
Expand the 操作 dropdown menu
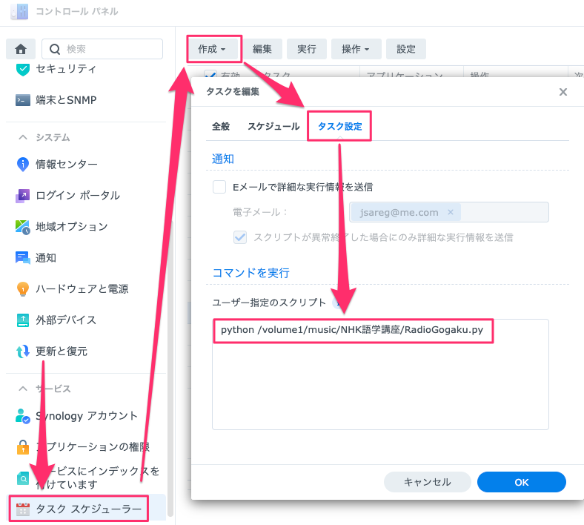click(x=356, y=49)
